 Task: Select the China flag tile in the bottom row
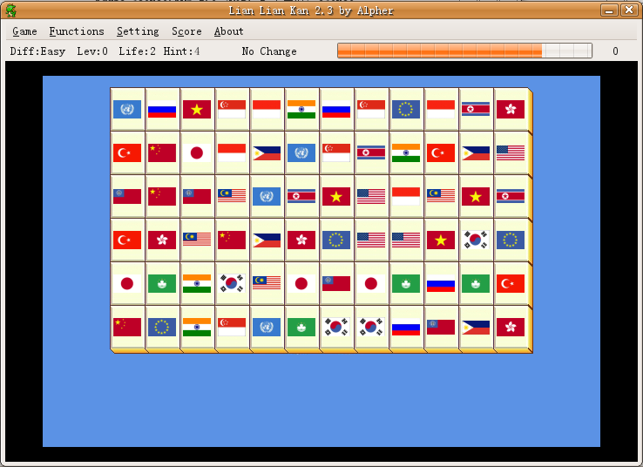coord(127,328)
